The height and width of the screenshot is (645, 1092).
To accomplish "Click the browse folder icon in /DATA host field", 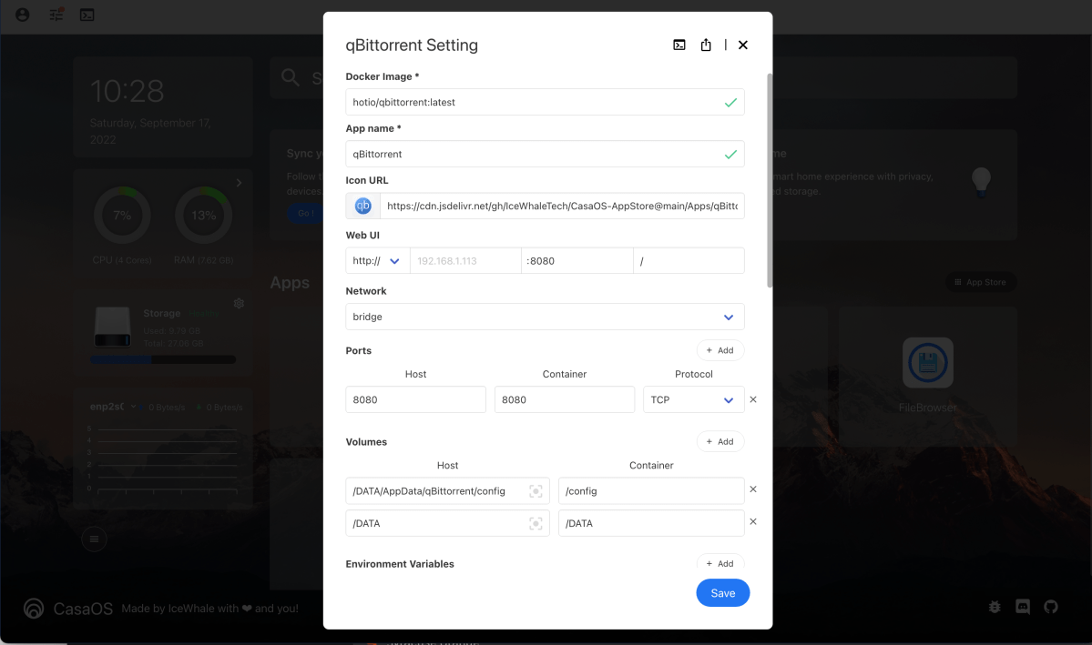I will [x=536, y=523].
